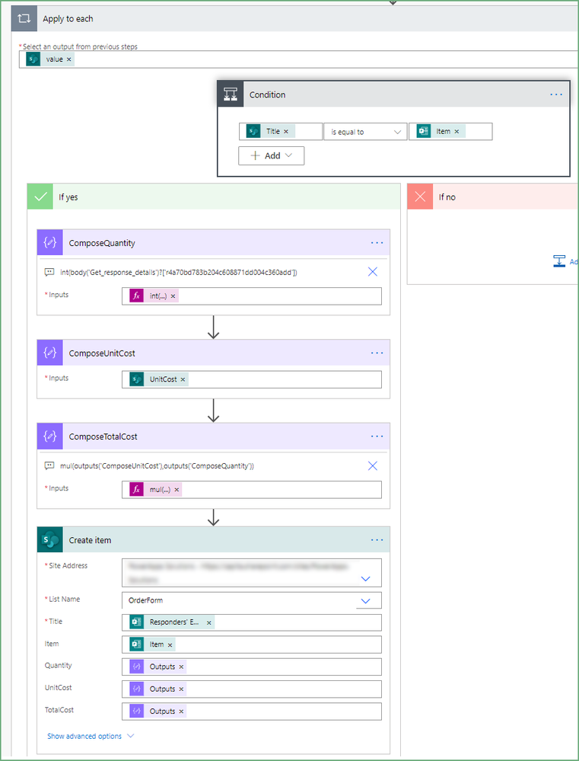
Task: Remove the mul(...) expression token
Action: pos(177,490)
